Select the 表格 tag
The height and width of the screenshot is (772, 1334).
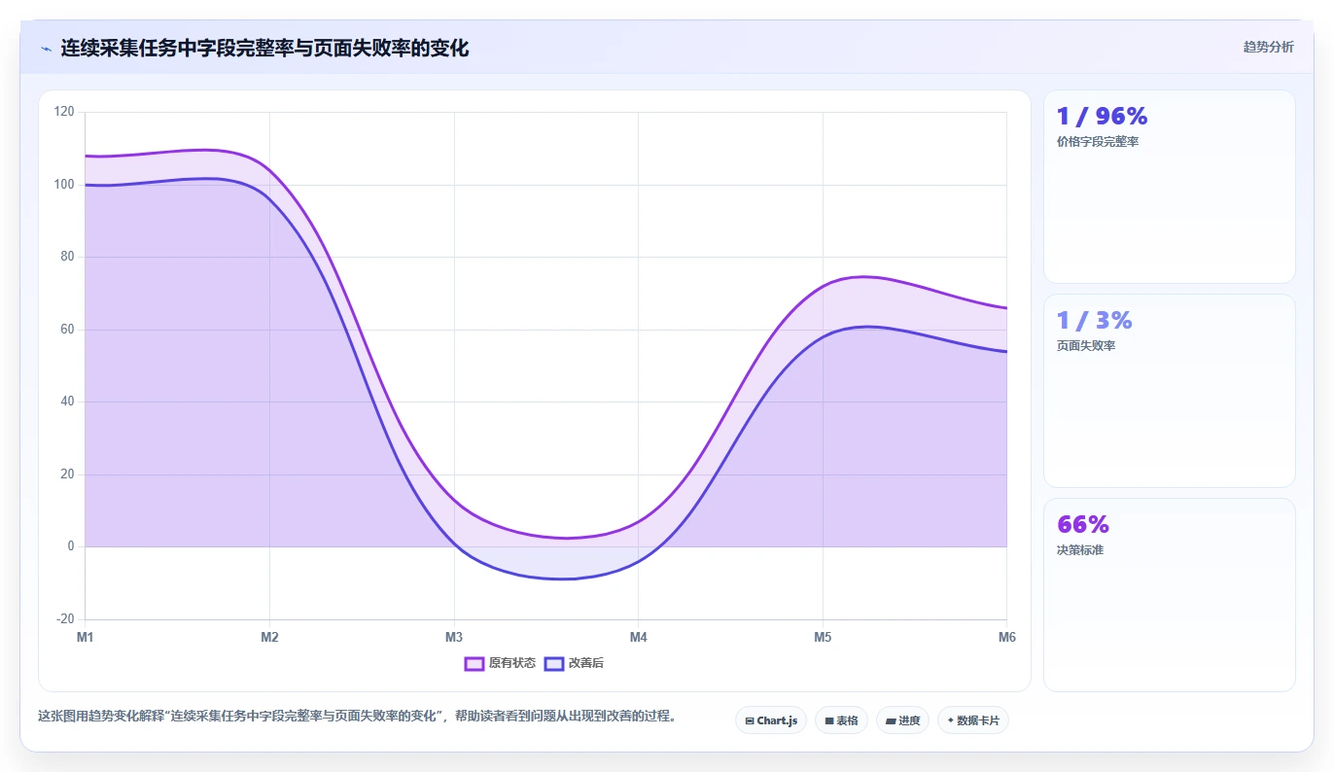[x=841, y=720]
